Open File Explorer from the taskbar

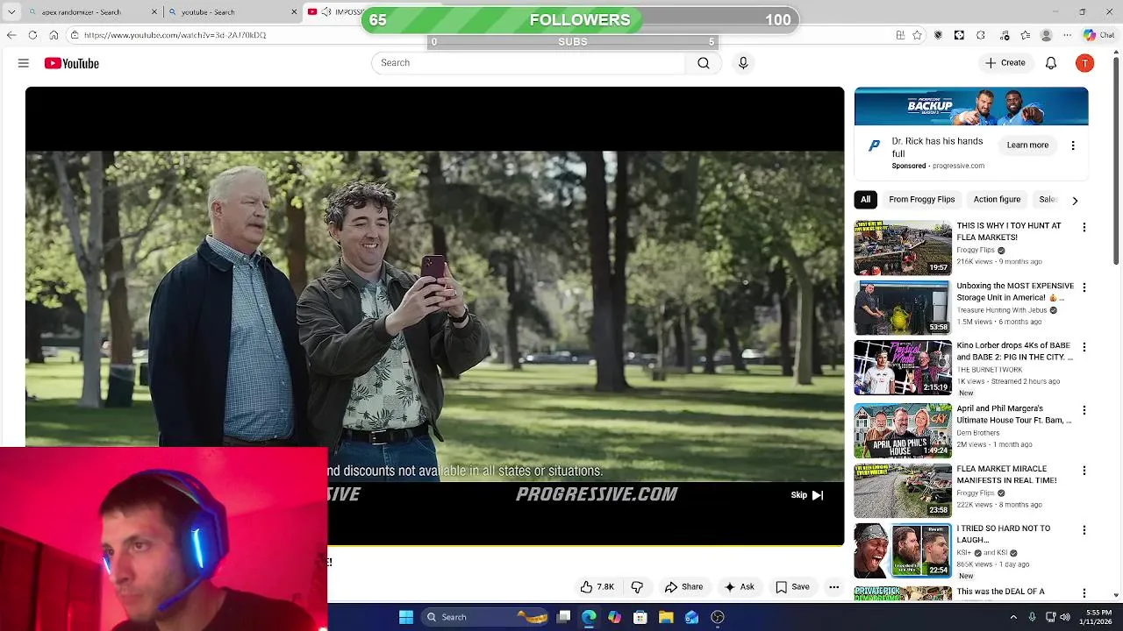(x=666, y=617)
